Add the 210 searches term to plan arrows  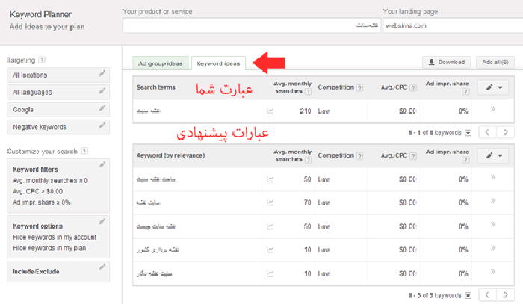point(493,109)
